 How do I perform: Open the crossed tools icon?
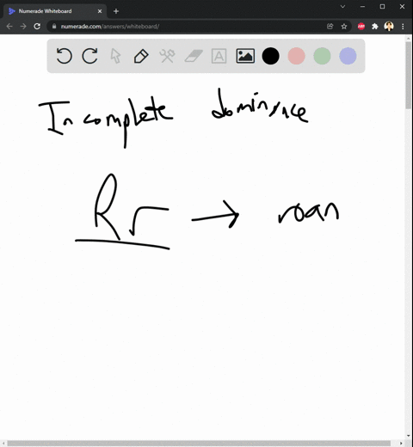[167, 56]
